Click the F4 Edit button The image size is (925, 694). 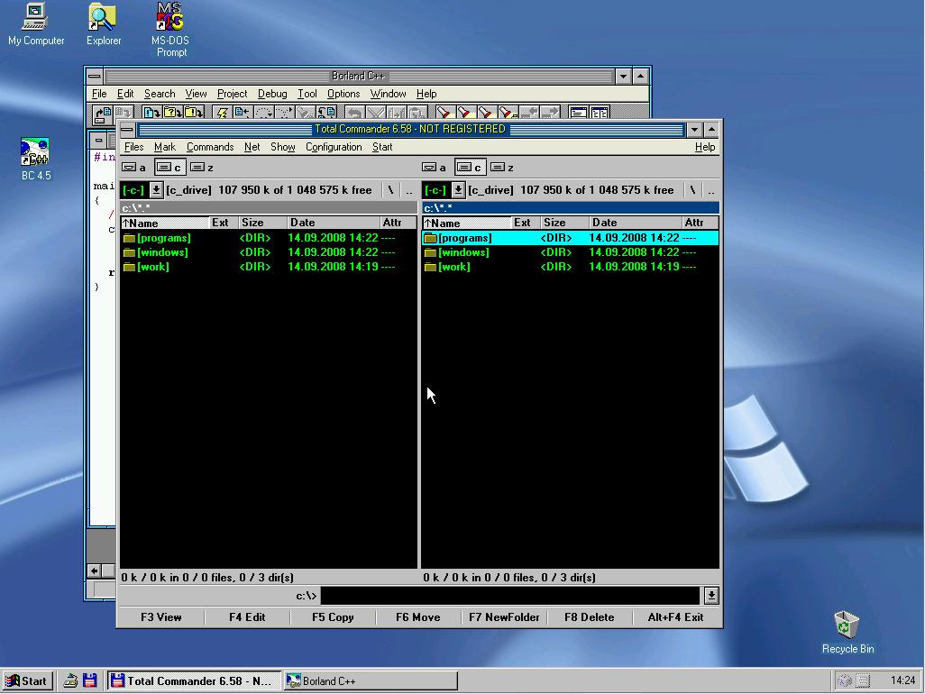[x=247, y=617]
